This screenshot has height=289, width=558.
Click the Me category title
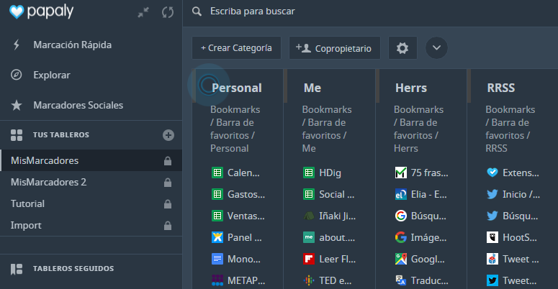[x=312, y=88]
